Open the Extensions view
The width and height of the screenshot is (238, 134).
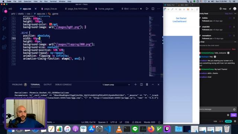(4, 47)
